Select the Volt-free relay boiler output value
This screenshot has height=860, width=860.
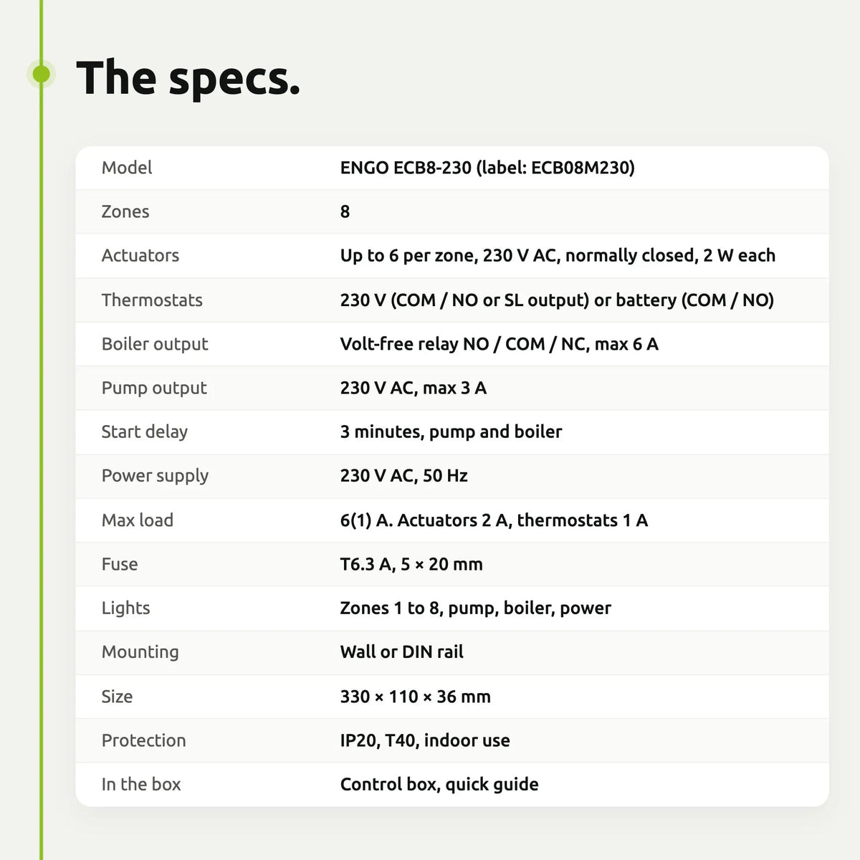point(499,344)
